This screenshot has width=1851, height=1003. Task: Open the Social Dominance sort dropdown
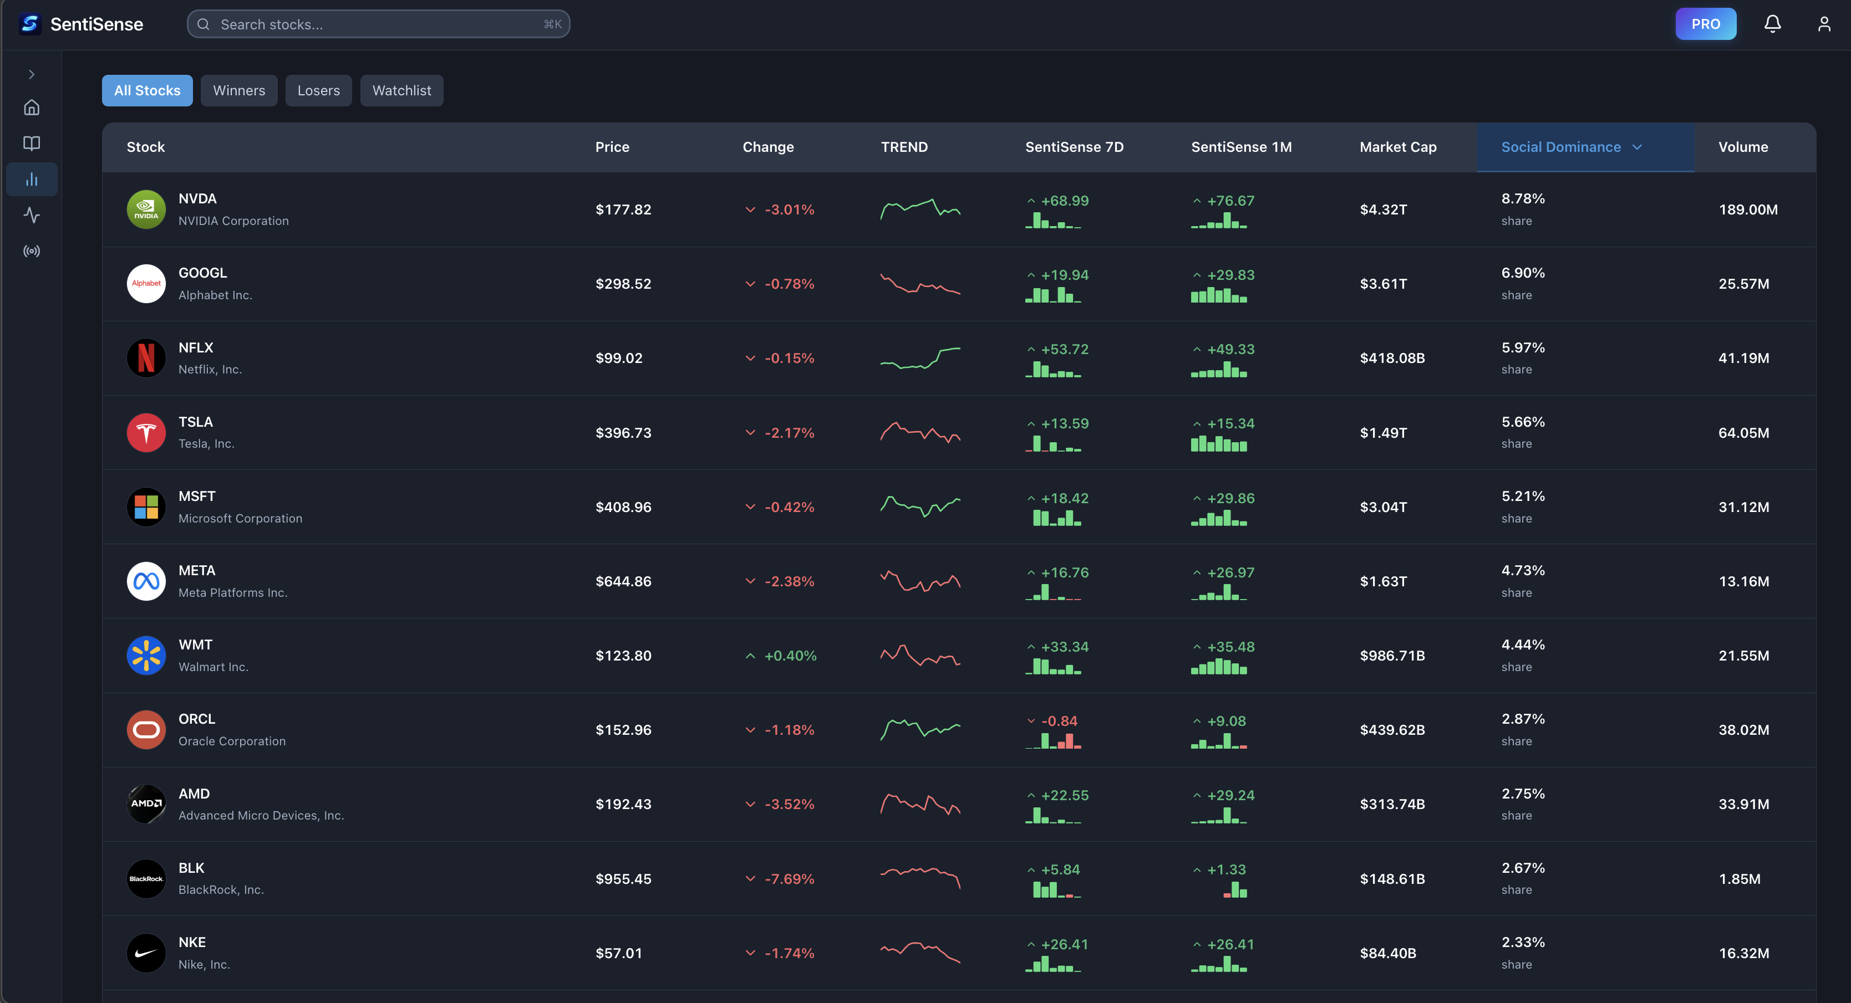coord(1638,146)
